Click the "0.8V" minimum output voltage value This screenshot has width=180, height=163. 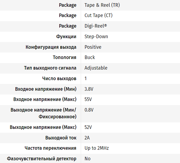[x=89, y=110]
